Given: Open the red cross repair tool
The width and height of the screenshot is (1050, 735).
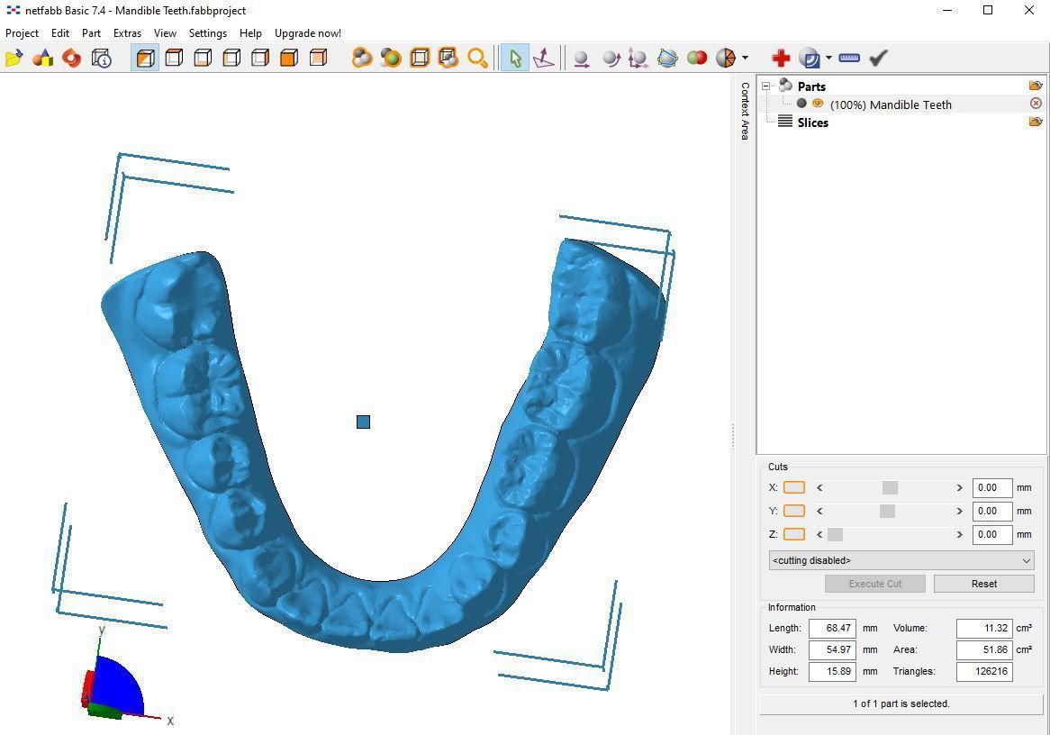Looking at the screenshot, I should 781,59.
